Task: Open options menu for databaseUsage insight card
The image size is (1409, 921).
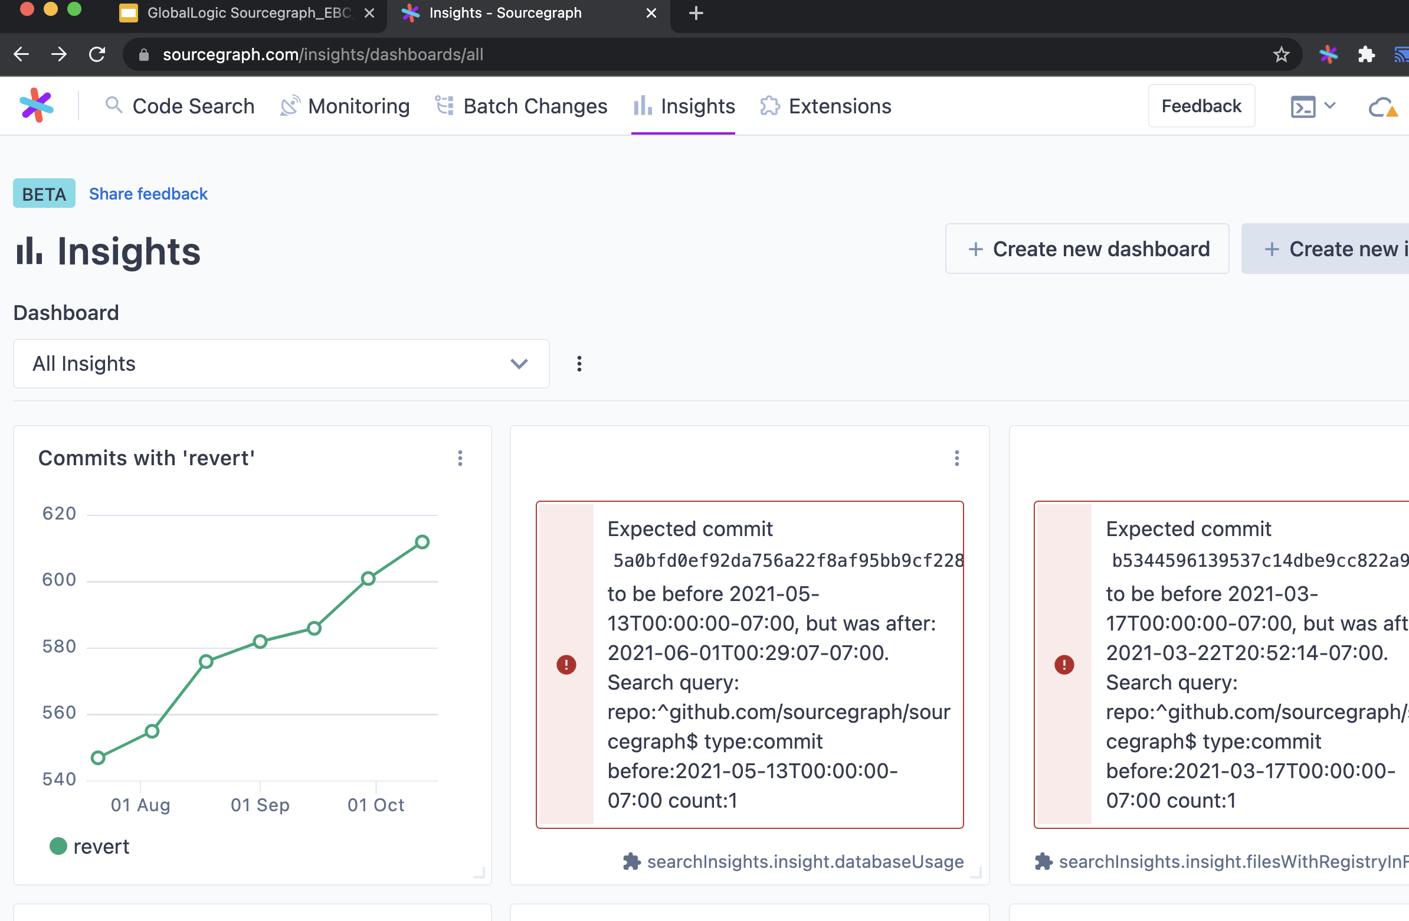Action: pyautogui.click(x=956, y=458)
